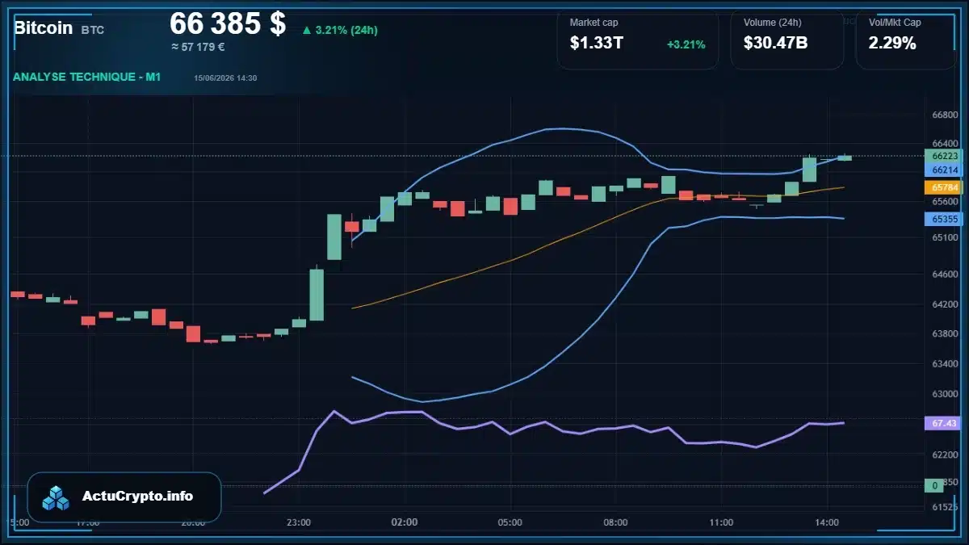The image size is (969, 545).
Task: Click the 62200 price axis label
Action: pos(945,455)
